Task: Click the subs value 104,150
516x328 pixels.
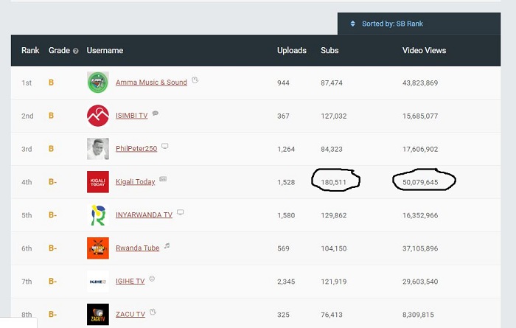Action: [x=334, y=248]
